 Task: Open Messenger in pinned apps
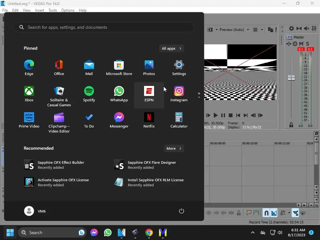[119, 120]
